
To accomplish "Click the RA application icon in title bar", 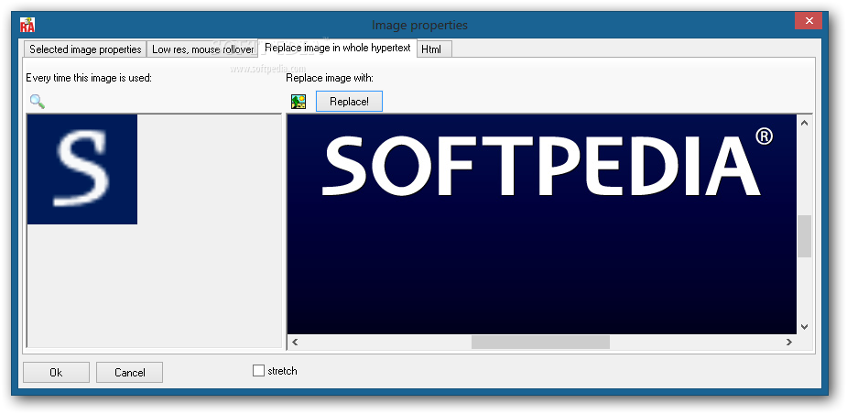I will (27, 25).
